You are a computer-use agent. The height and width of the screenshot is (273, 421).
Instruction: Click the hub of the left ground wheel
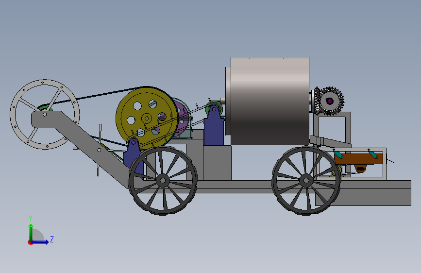click(163, 180)
